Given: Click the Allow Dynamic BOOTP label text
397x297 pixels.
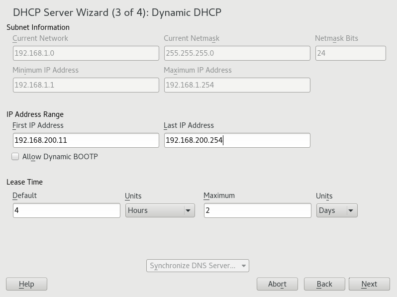Looking at the screenshot, I should 60,157.
